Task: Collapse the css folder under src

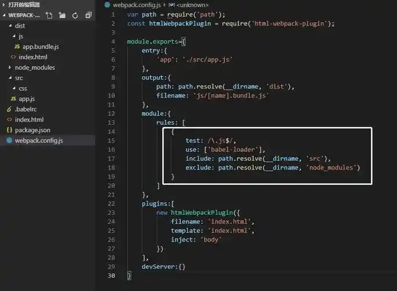Action: pos(14,88)
